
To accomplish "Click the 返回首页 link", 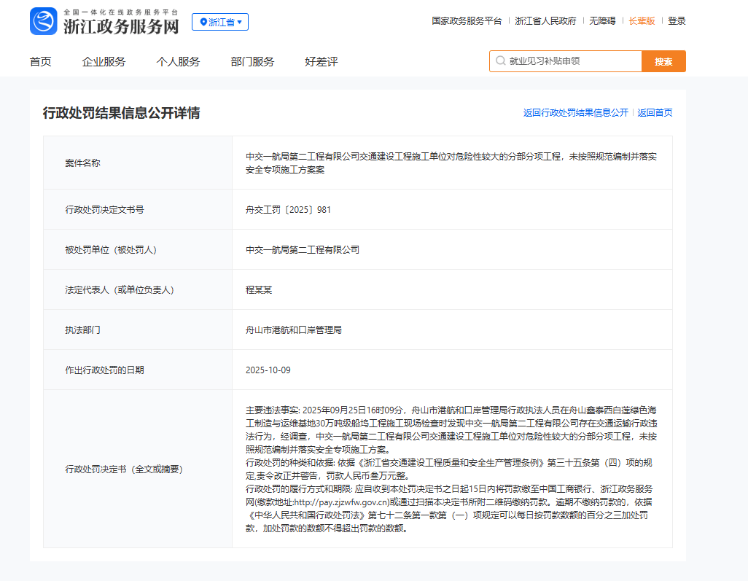I will pyautogui.click(x=654, y=113).
